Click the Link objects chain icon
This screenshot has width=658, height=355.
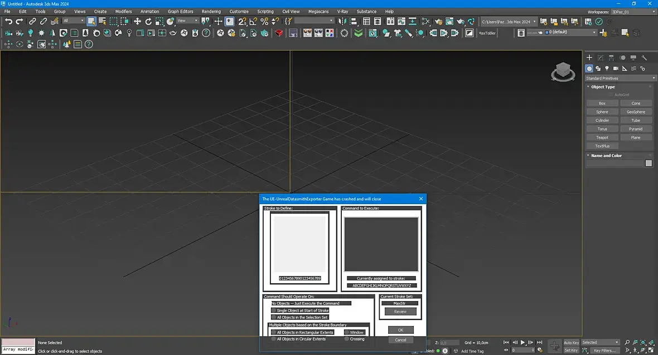click(32, 21)
